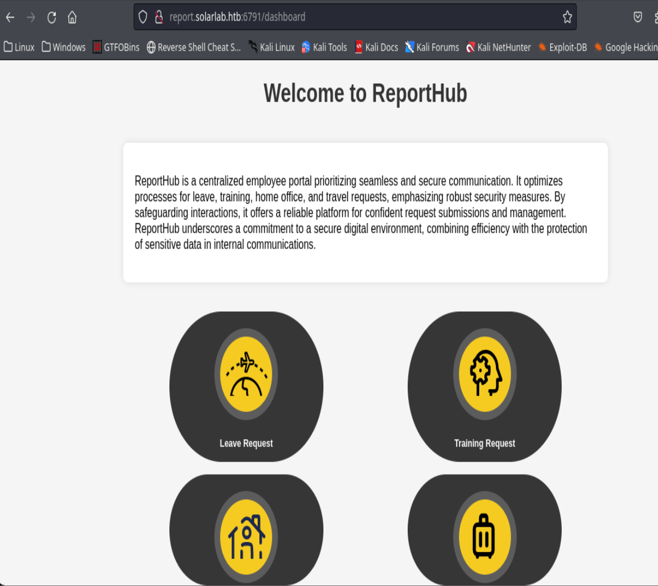The image size is (658, 586).
Task: Focus the URL address bar
Action: [x=358, y=17]
